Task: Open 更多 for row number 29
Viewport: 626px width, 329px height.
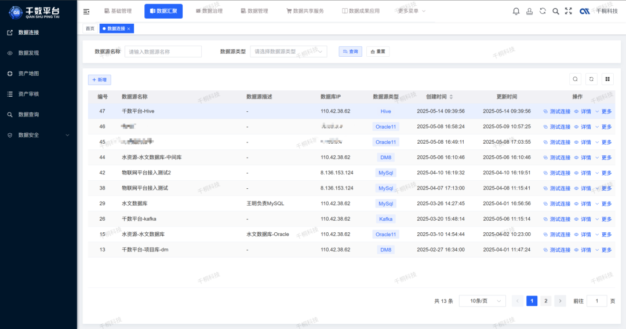Action: click(603, 204)
